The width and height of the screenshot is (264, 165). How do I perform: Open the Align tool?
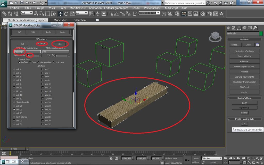[x=170, y=14]
